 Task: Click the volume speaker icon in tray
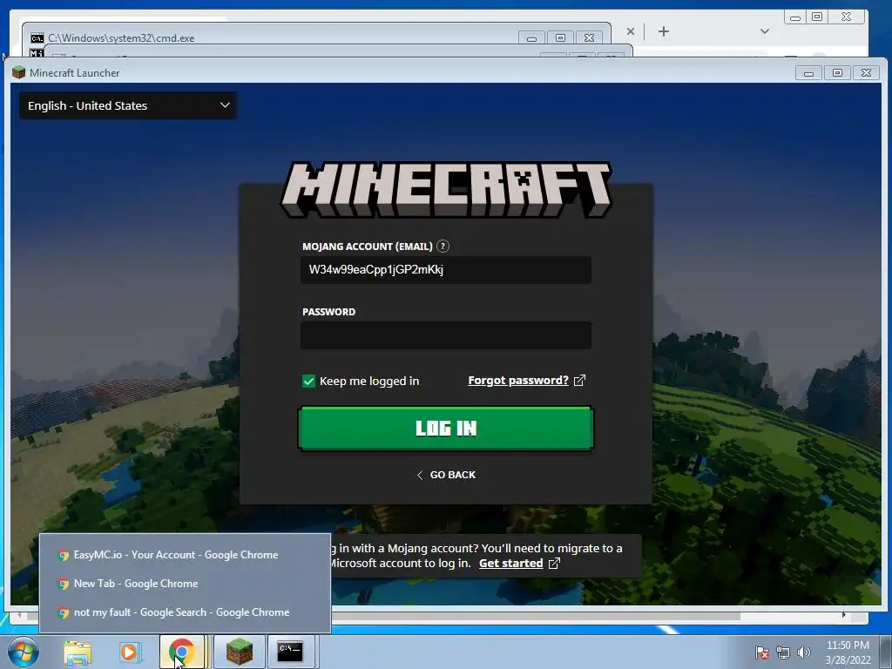point(803,652)
